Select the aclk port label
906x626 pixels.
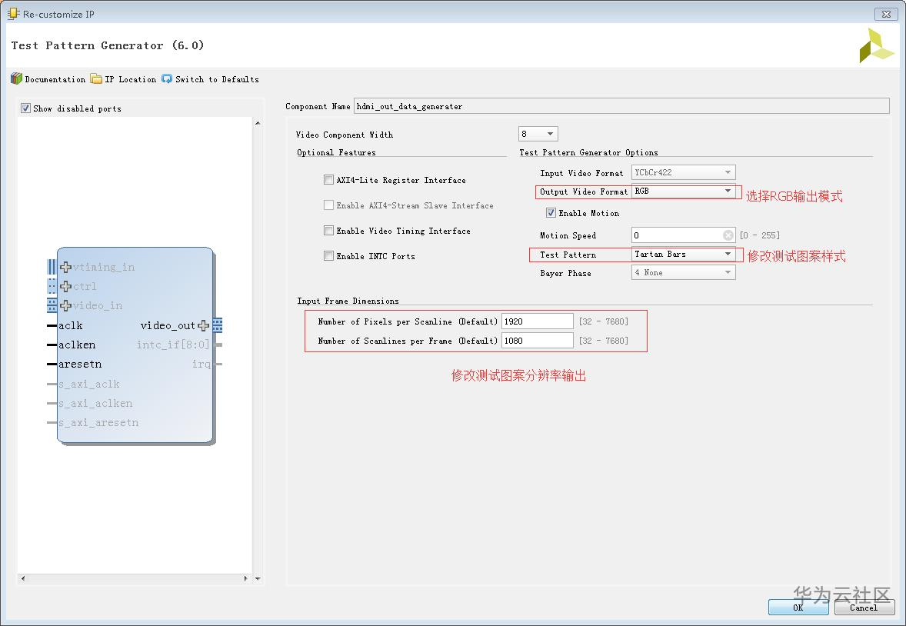[71, 325]
